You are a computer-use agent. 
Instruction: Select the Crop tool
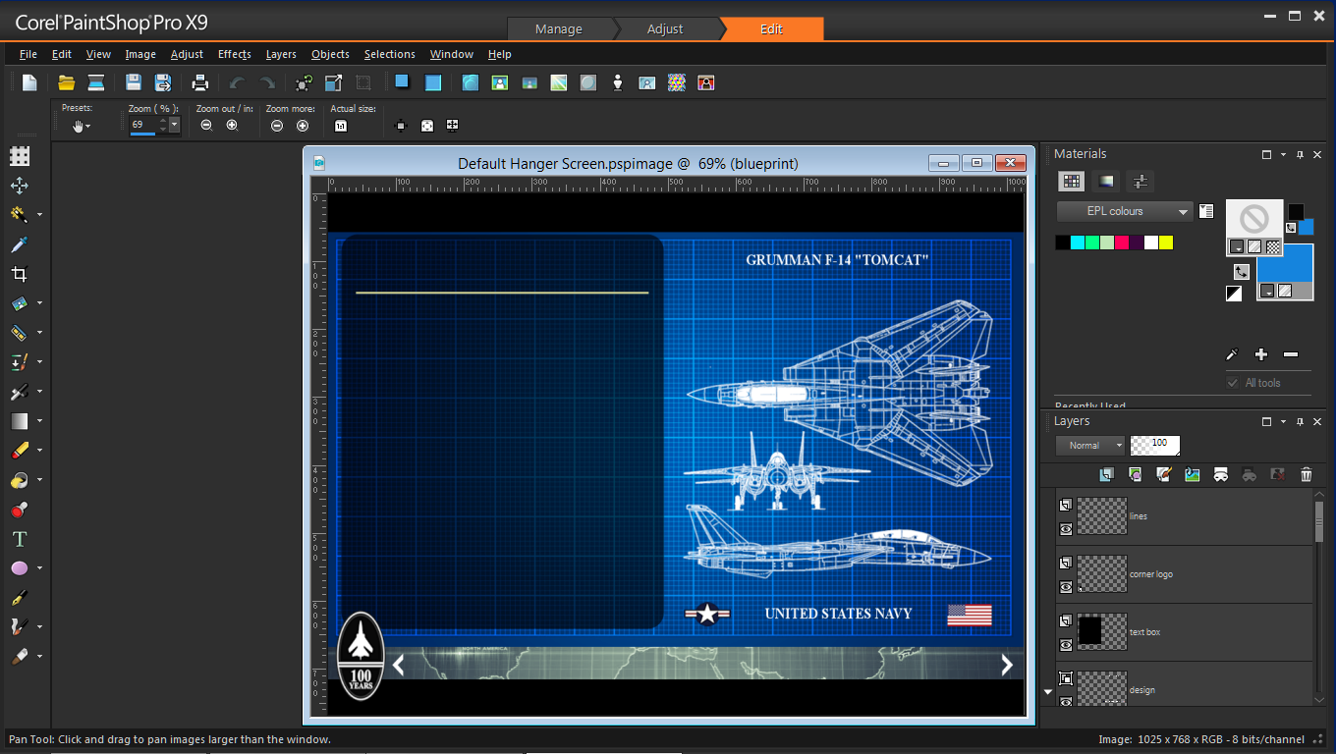[x=19, y=274]
